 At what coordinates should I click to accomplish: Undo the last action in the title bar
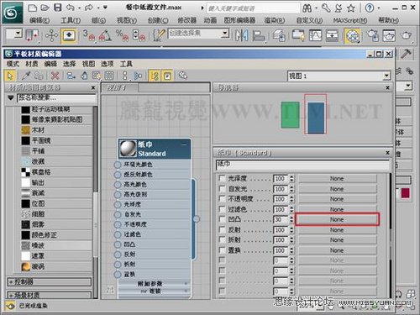[71, 8]
